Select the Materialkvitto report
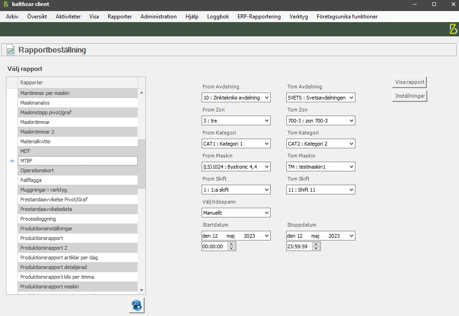 point(77,141)
